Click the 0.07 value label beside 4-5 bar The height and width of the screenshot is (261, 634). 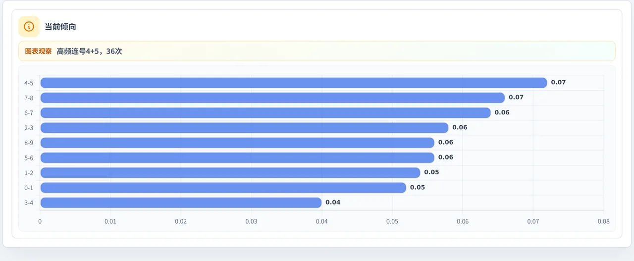coord(558,82)
